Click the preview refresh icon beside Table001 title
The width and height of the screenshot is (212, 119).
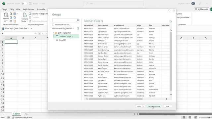tap(171, 21)
